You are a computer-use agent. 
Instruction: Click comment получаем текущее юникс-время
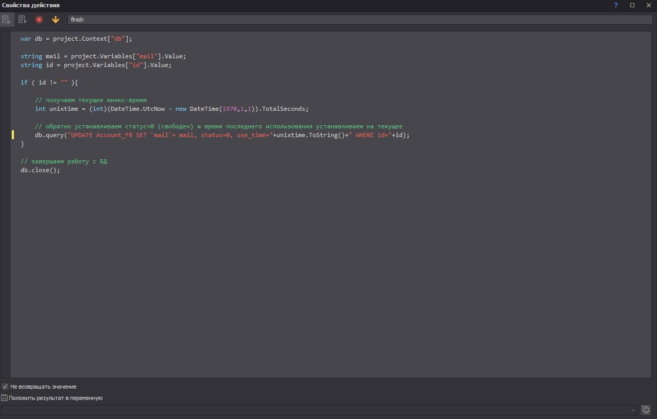point(91,100)
